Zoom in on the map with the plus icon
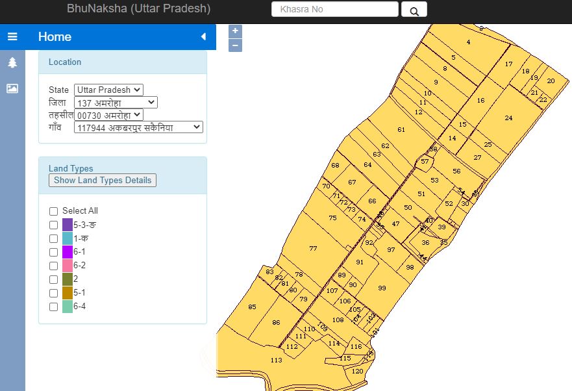The width and height of the screenshot is (572, 391). [235, 31]
